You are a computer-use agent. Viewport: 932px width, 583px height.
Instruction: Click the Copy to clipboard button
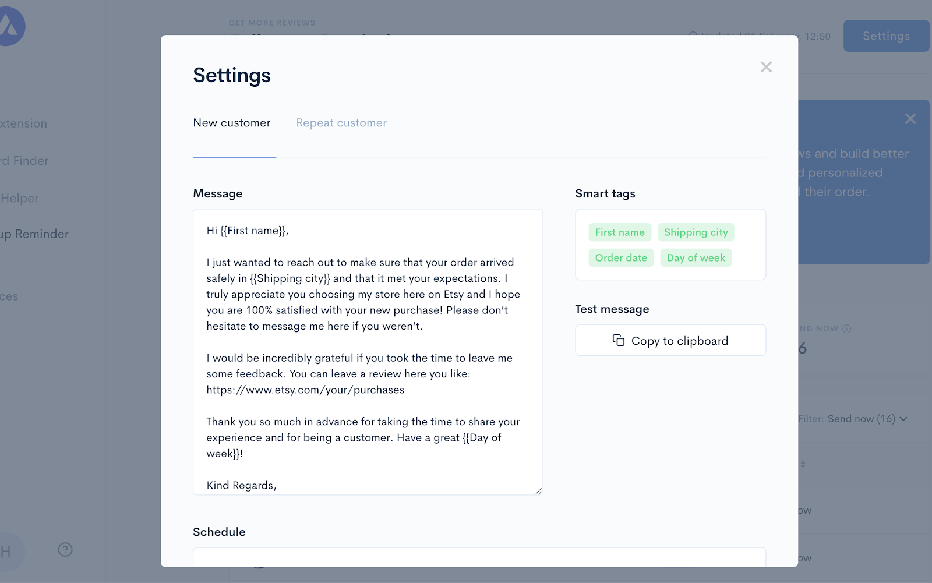point(670,340)
